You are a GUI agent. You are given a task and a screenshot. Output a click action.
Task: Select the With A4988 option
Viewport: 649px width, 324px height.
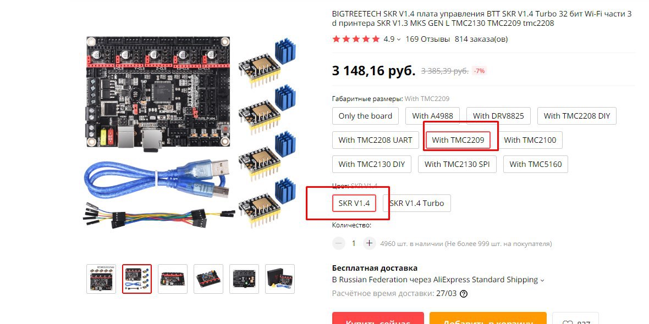click(432, 116)
